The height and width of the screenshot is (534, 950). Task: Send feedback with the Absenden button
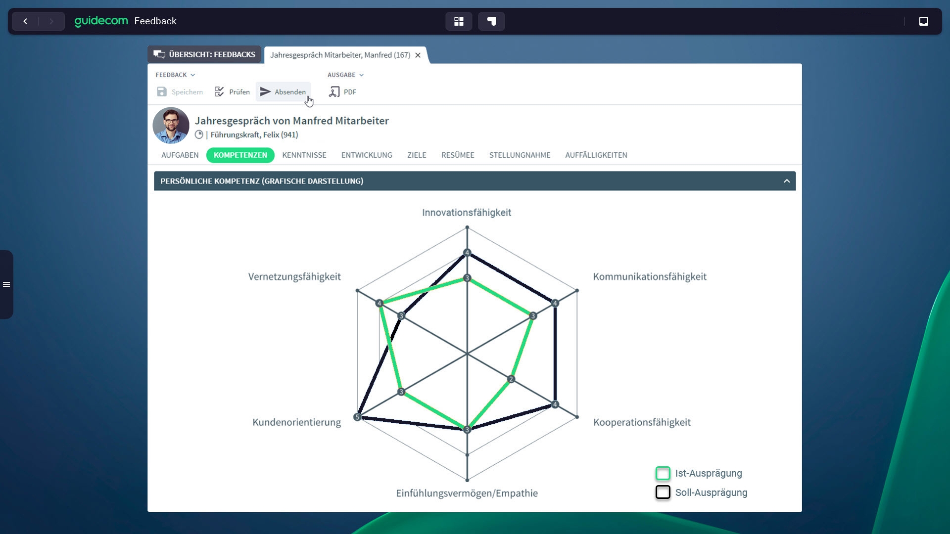point(283,92)
